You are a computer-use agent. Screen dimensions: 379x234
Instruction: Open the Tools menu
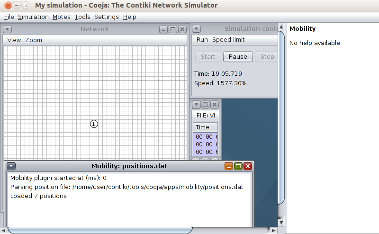coord(82,17)
